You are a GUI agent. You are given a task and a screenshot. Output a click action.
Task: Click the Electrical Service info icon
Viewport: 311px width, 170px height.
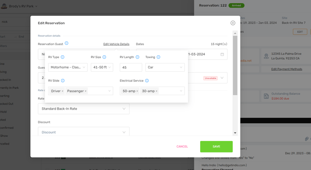147,81
